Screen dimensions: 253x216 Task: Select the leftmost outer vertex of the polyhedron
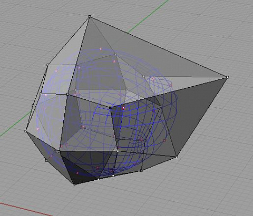(x=25, y=131)
